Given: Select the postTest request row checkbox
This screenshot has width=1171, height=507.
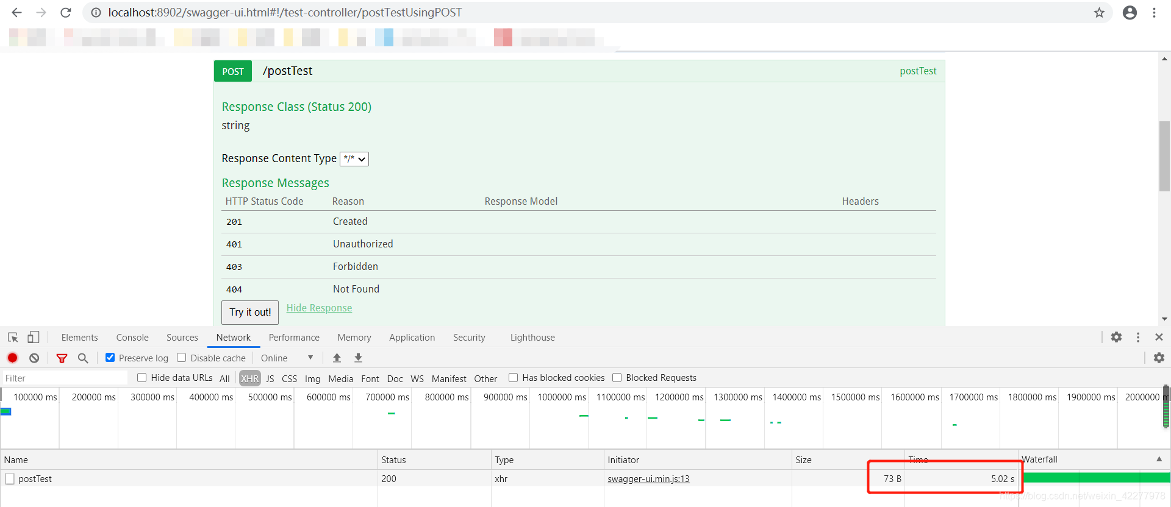Looking at the screenshot, I should click(x=10, y=479).
